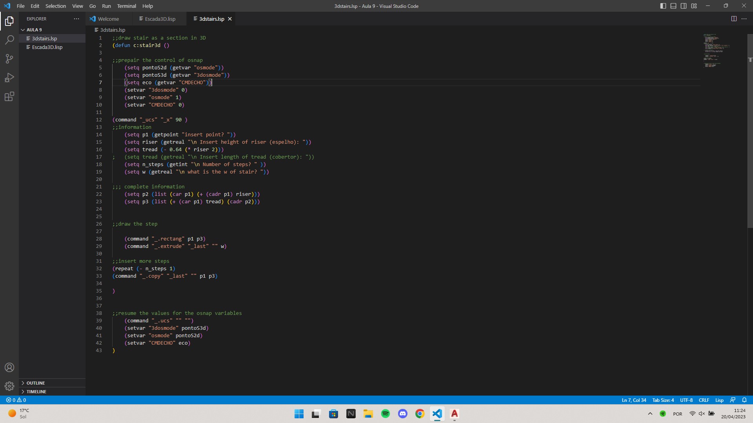Open Microsoft Store from taskbar

coord(334,414)
